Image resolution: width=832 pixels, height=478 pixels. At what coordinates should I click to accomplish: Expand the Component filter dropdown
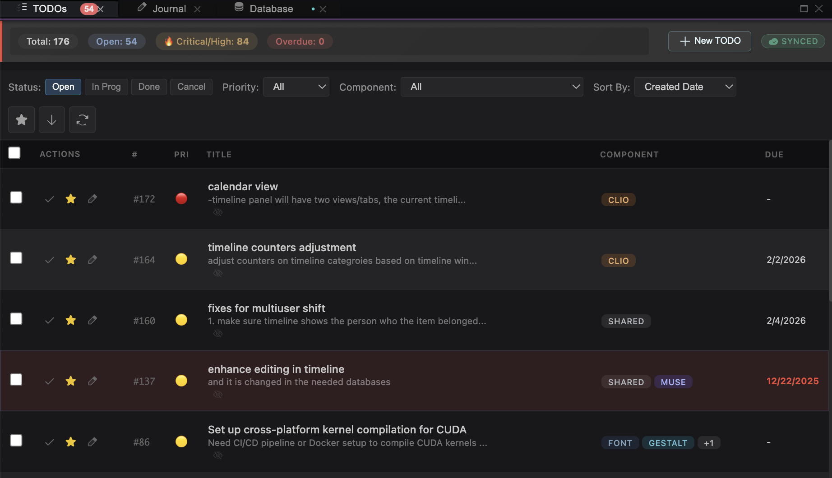(x=491, y=87)
